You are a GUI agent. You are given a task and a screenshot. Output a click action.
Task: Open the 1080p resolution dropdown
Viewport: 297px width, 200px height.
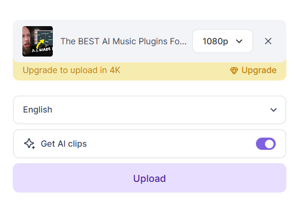tap(222, 41)
